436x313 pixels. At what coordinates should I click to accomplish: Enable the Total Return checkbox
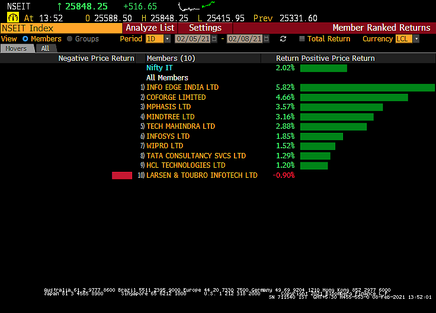302,39
